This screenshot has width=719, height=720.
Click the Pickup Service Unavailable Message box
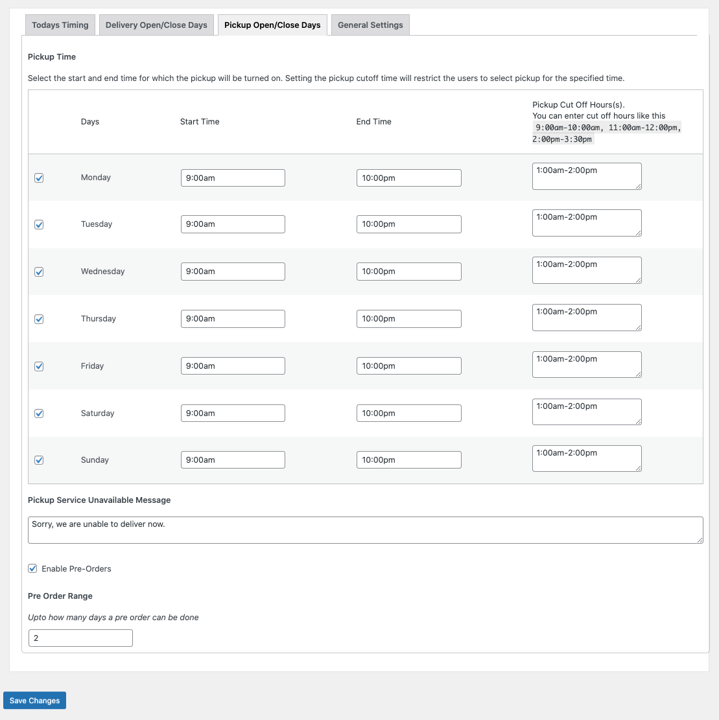click(x=365, y=529)
